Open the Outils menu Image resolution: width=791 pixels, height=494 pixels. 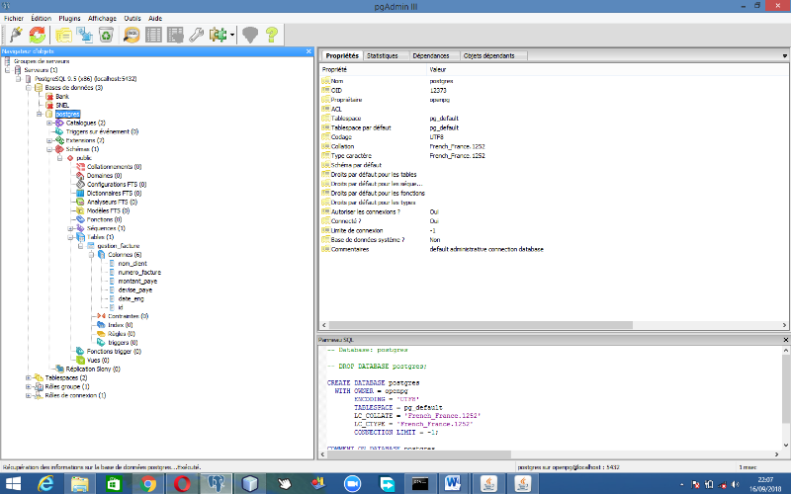[132, 18]
